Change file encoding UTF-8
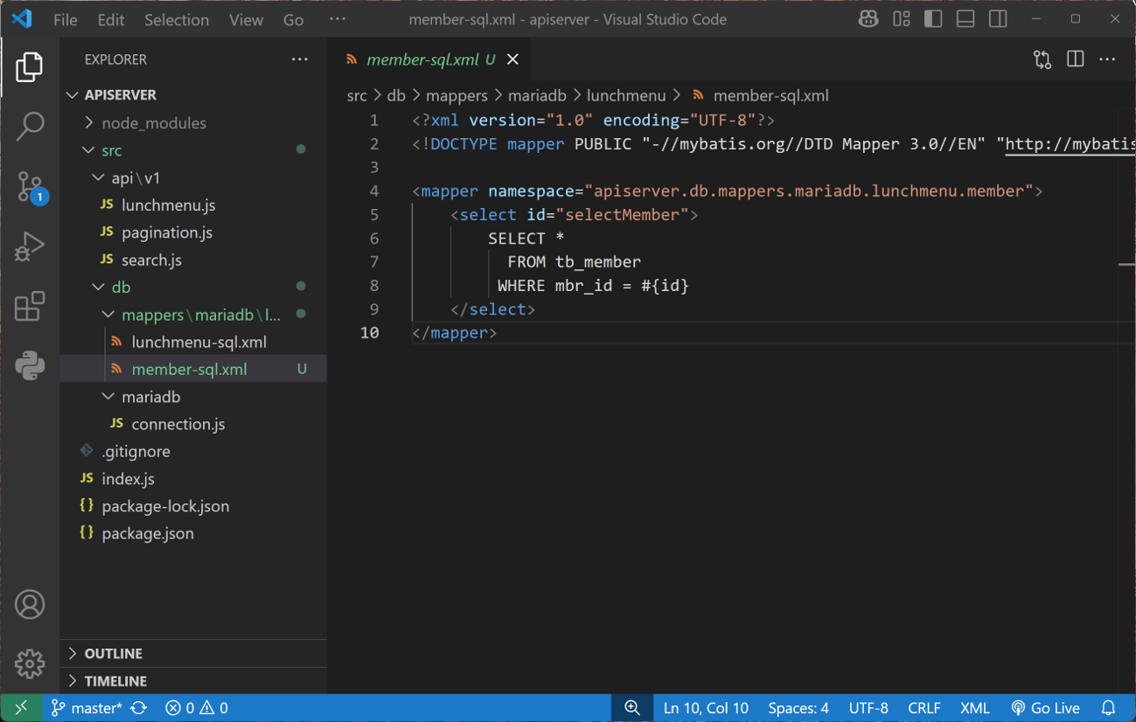 pos(868,708)
